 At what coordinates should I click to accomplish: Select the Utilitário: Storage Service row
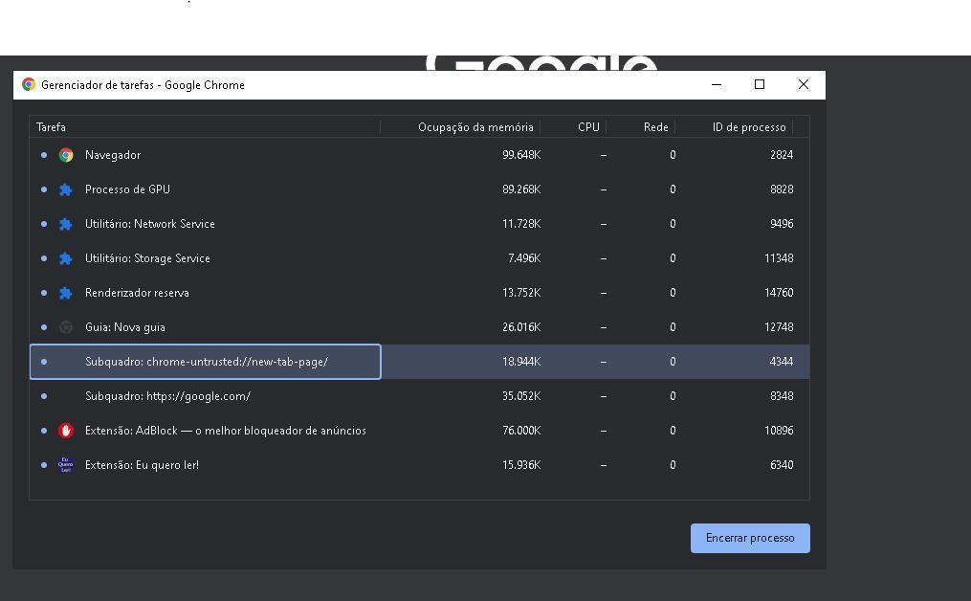419,258
